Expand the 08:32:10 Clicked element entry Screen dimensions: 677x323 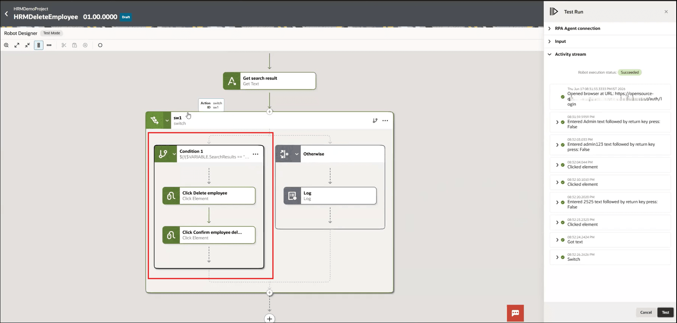click(557, 182)
